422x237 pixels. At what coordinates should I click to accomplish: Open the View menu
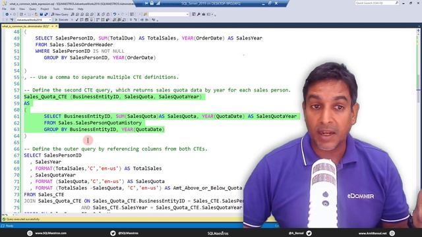pyautogui.click(x=22, y=9)
